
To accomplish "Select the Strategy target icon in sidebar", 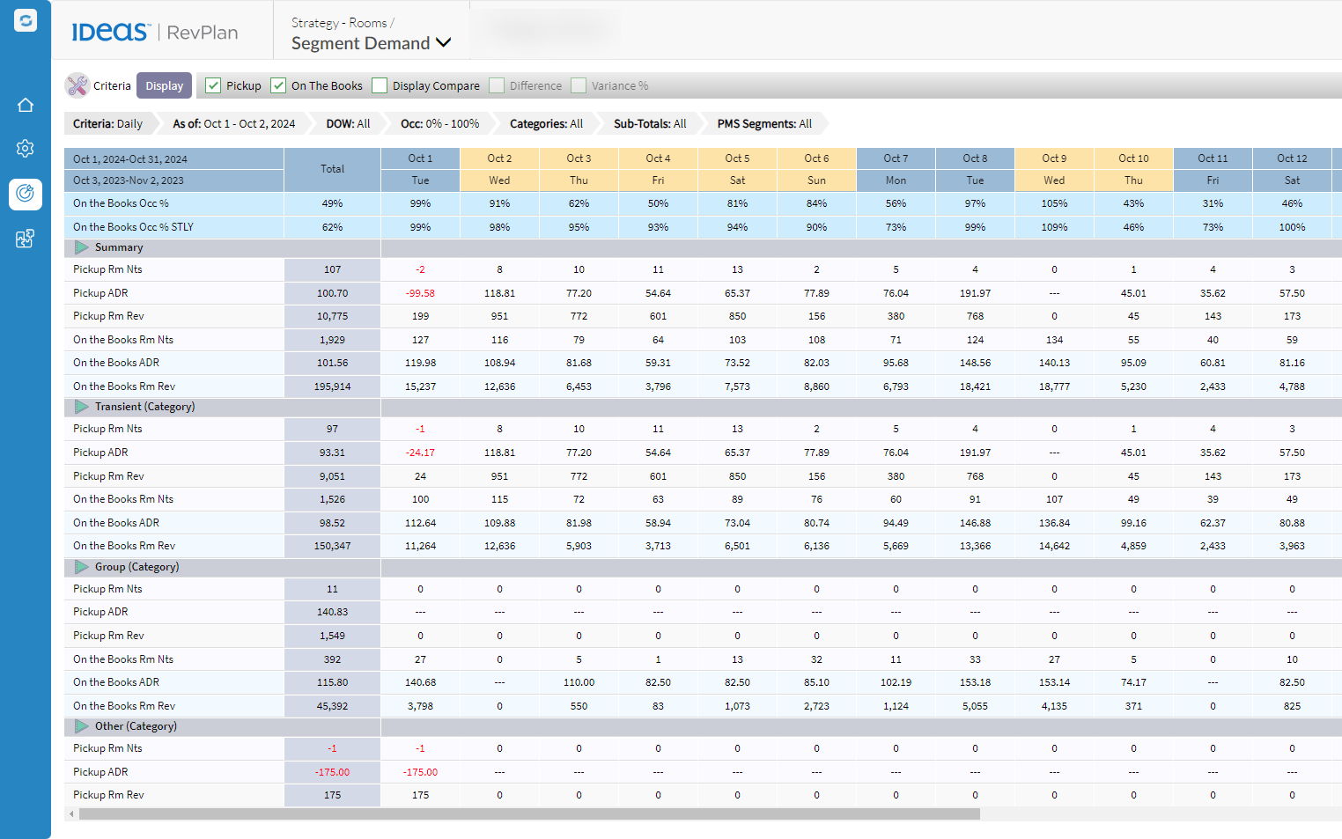I will point(26,194).
